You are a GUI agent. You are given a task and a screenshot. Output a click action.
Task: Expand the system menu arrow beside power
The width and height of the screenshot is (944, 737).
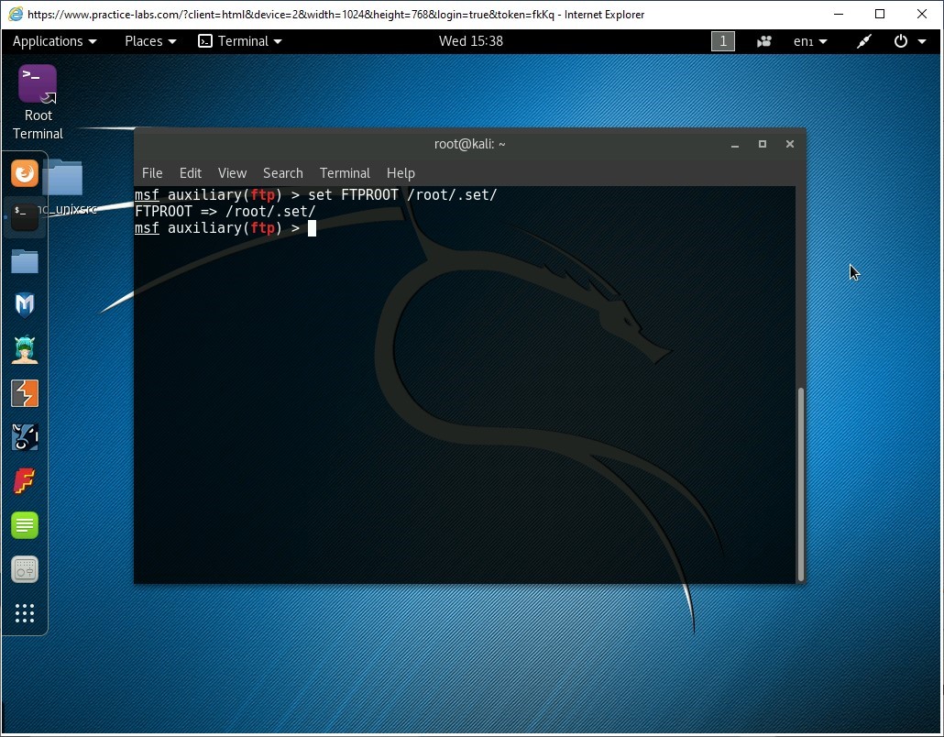(922, 41)
